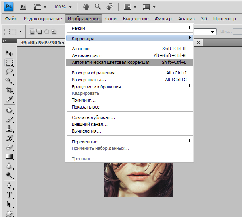The image size is (242, 217).
Task: Enable Subtract from selection mode
Action: click(46, 31)
